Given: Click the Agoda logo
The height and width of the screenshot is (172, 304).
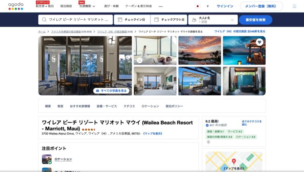Looking at the screenshot, I should click(16, 6).
